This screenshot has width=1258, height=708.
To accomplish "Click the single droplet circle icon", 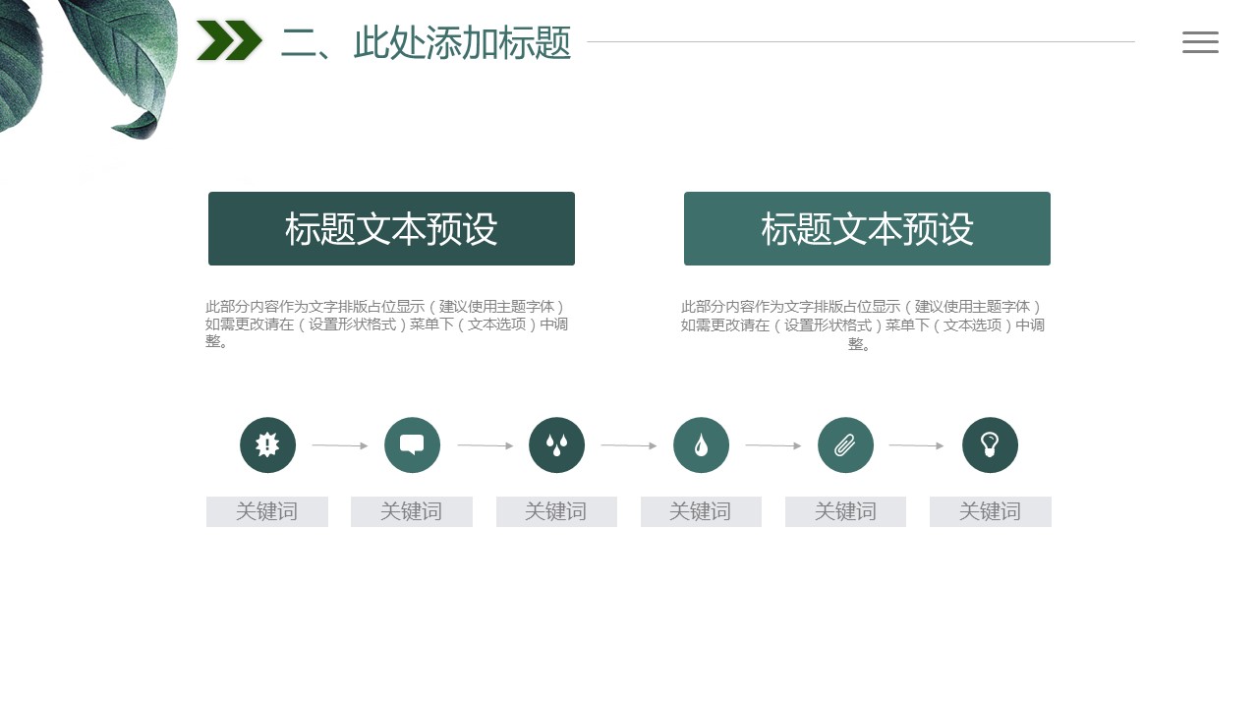I will (701, 445).
